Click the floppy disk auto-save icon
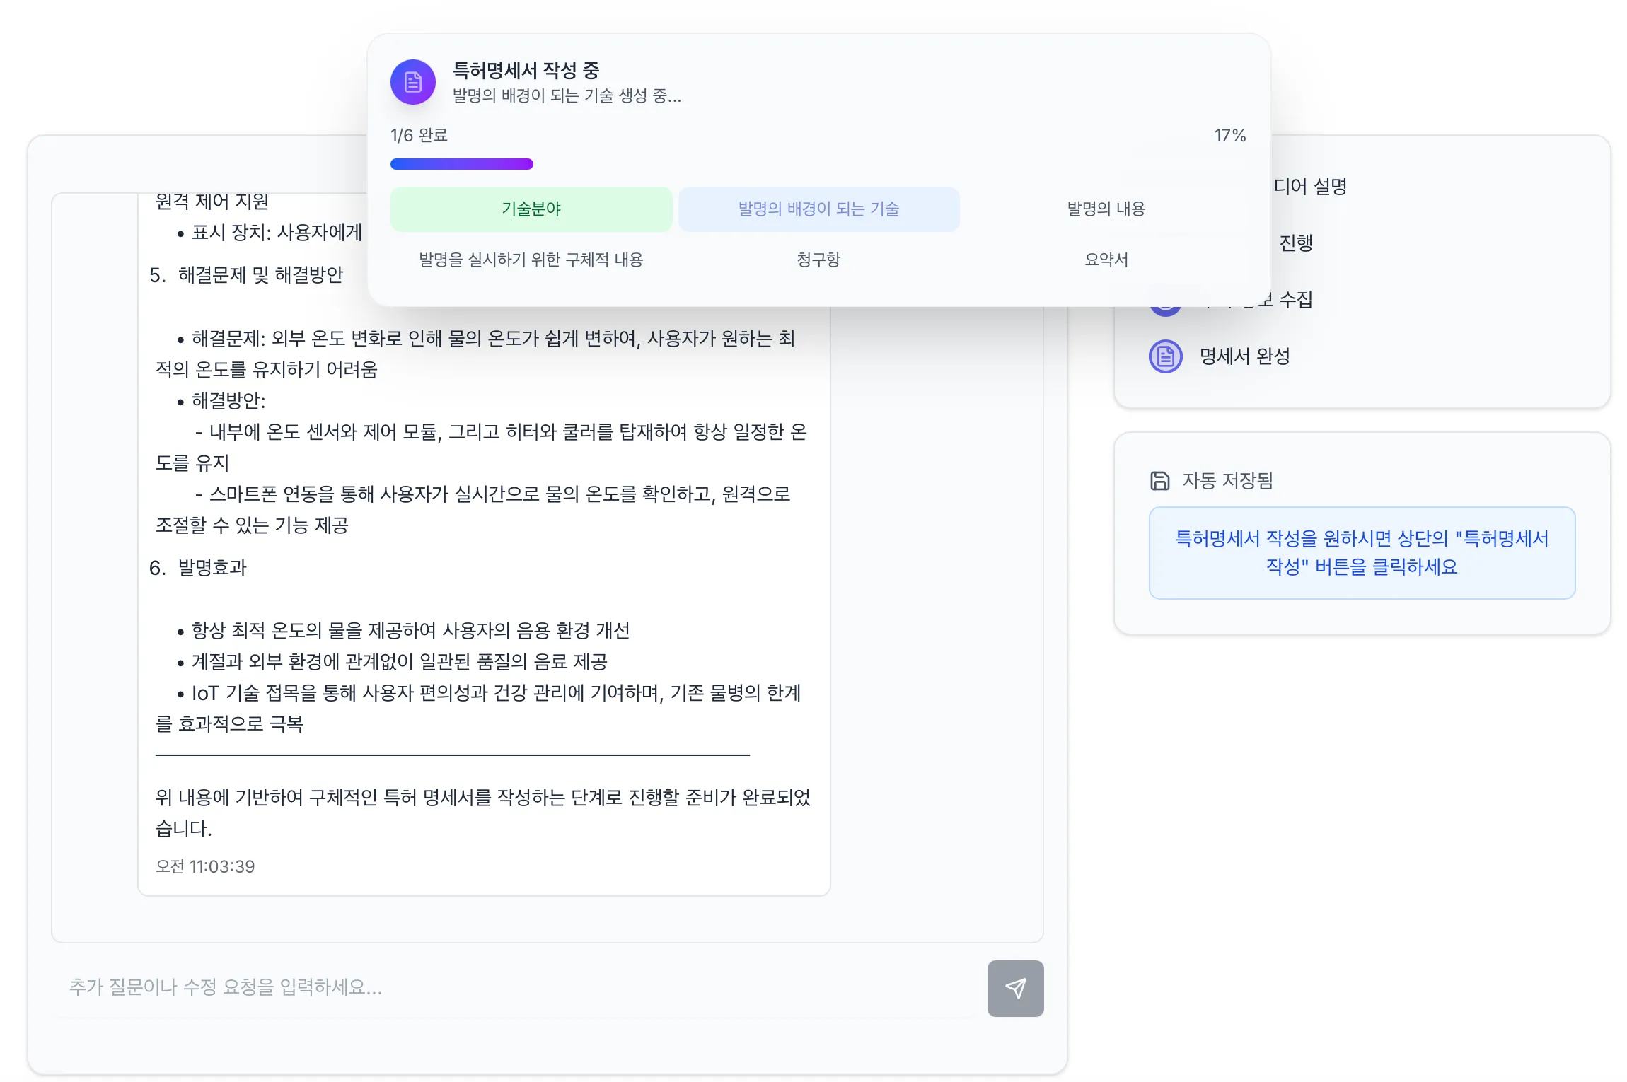Image resolution: width=1627 pixels, height=1082 pixels. point(1159,481)
